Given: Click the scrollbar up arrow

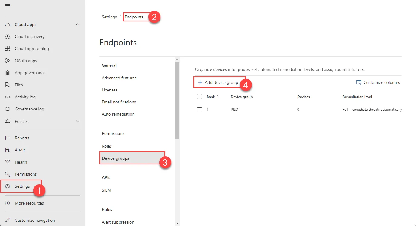Looking at the screenshot, I should (x=177, y=59).
